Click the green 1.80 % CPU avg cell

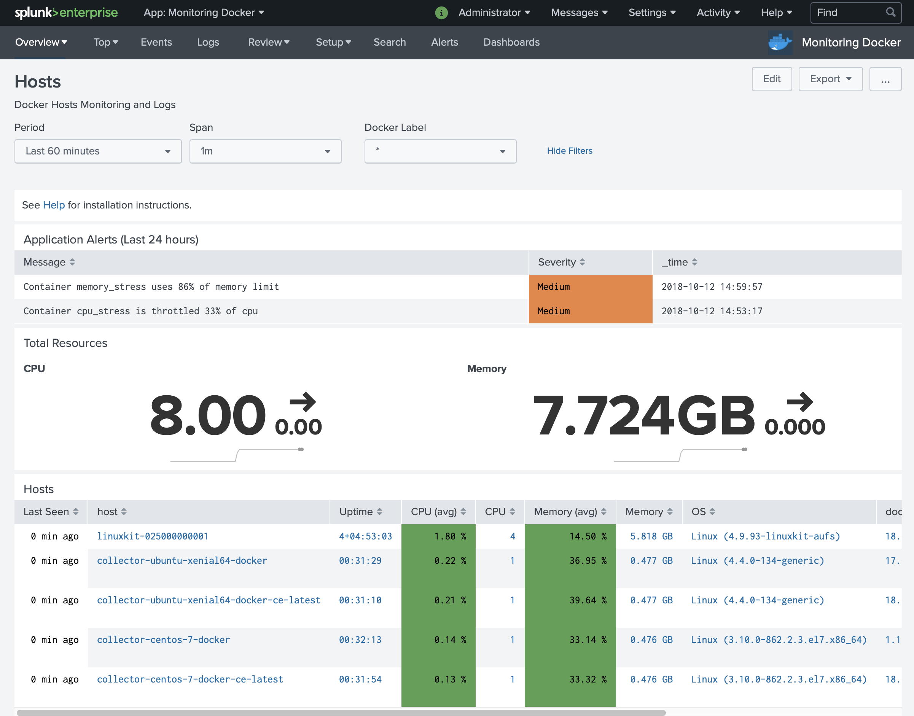point(438,536)
